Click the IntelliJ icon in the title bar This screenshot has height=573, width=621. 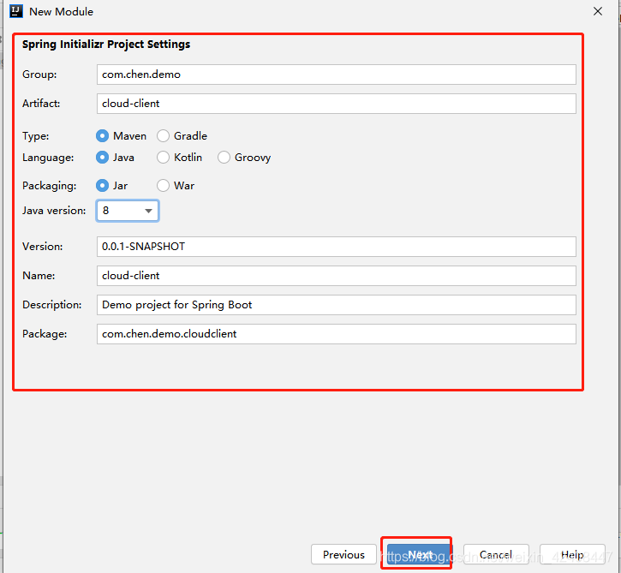(x=16, y=11)
